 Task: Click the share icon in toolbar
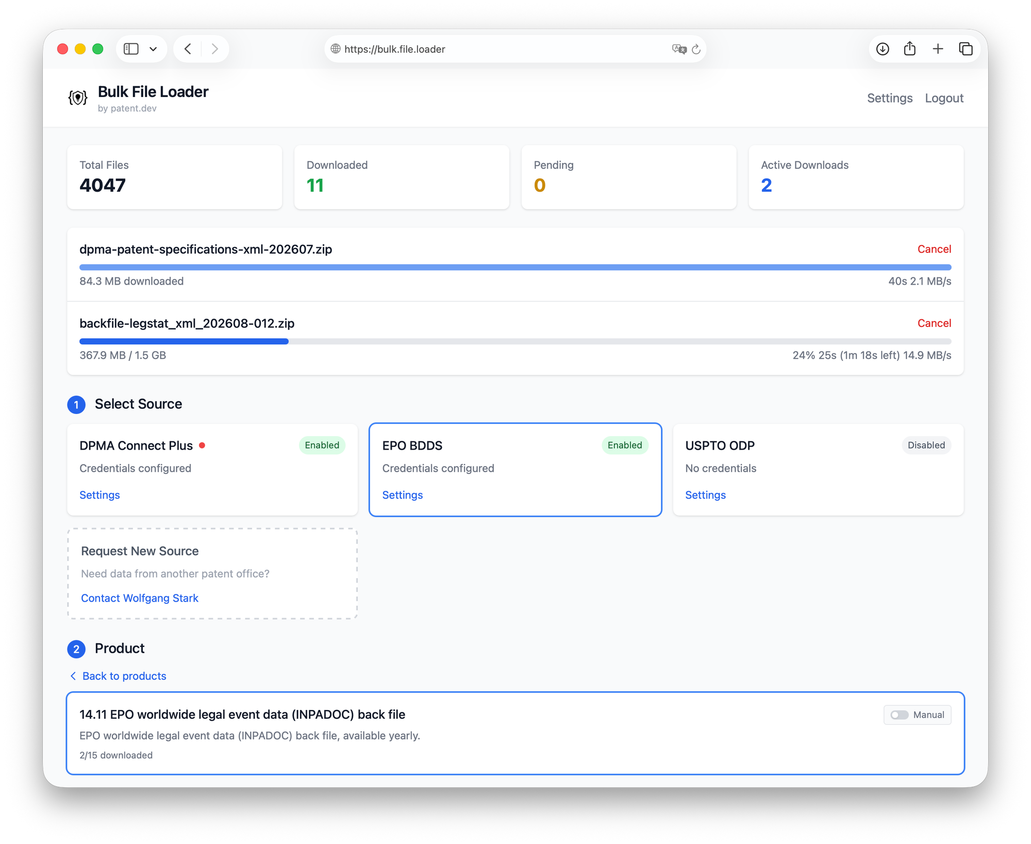pos(910,49)
